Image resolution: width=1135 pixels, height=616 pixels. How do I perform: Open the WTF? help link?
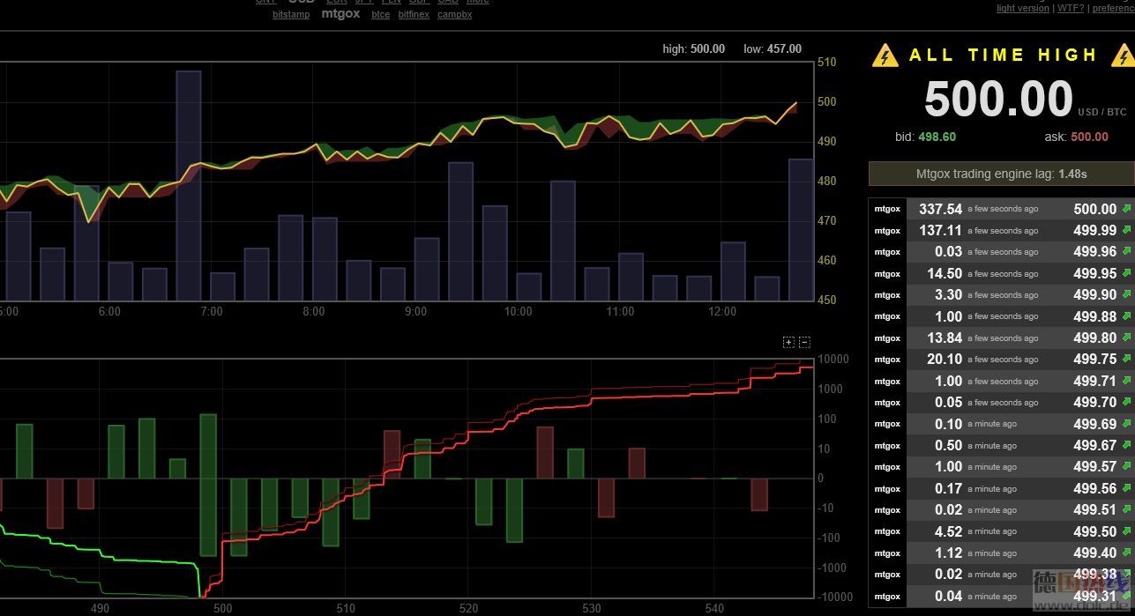pos(1070,8)
